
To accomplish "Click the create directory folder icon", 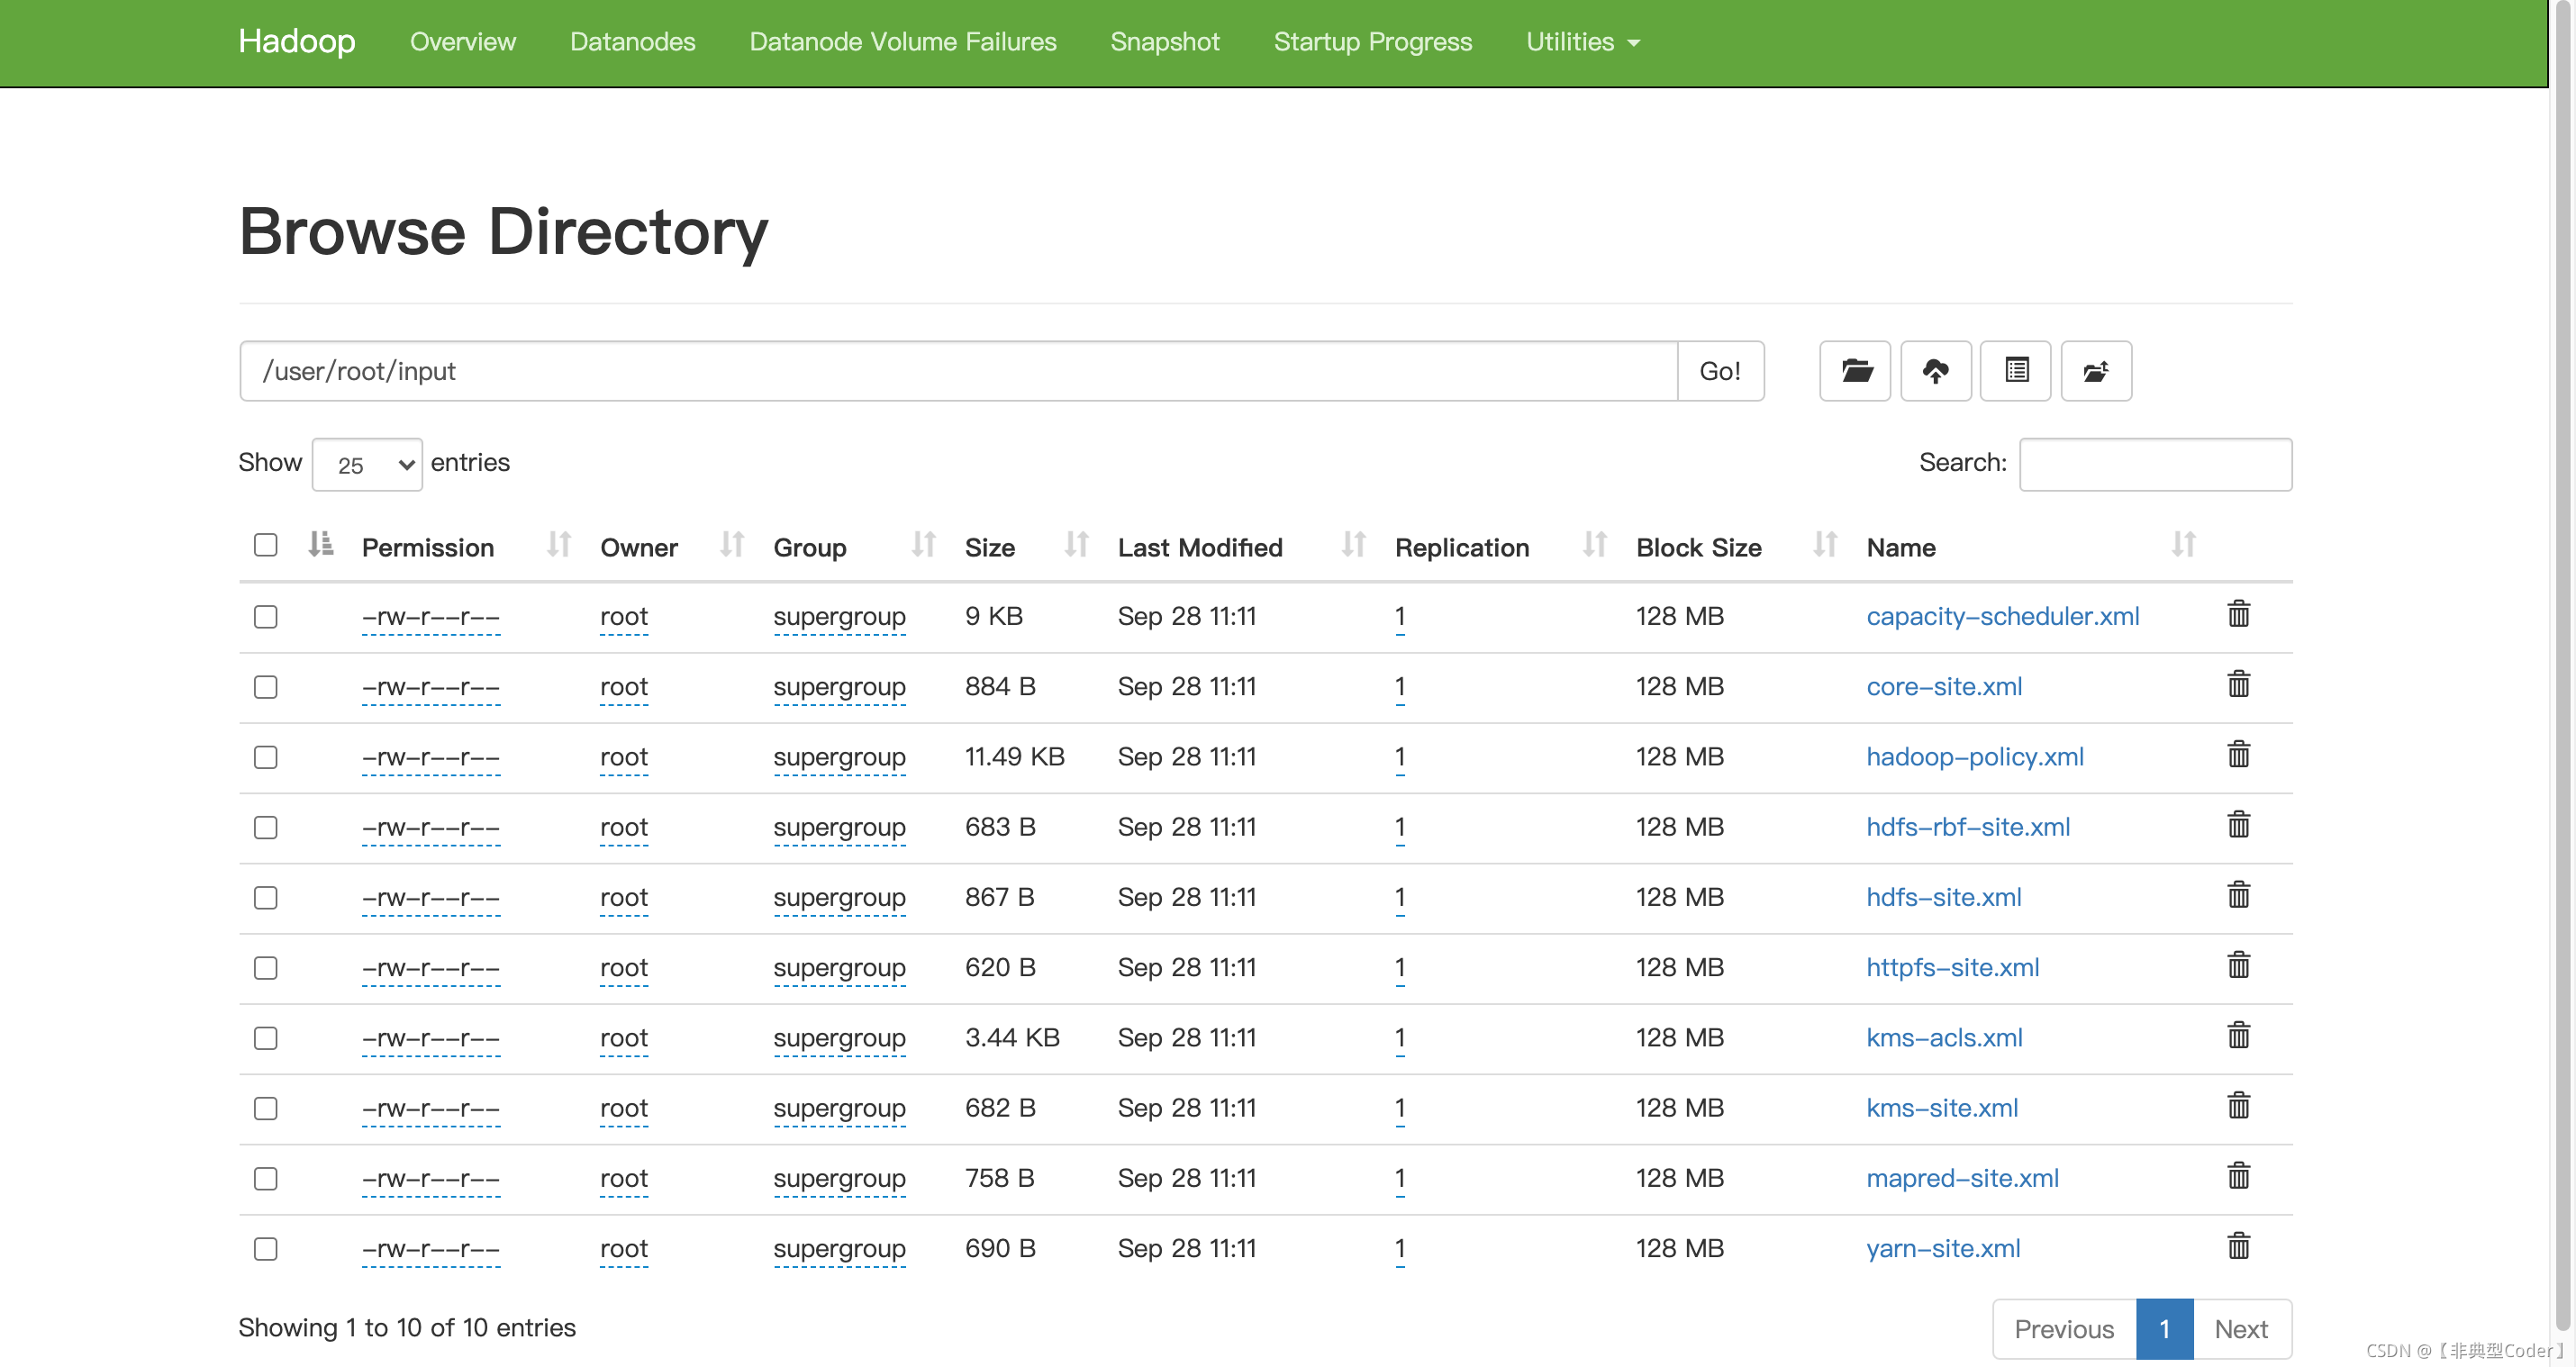I will pos(1855,371).
